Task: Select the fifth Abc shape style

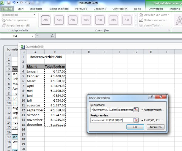Action: (100, 20)
